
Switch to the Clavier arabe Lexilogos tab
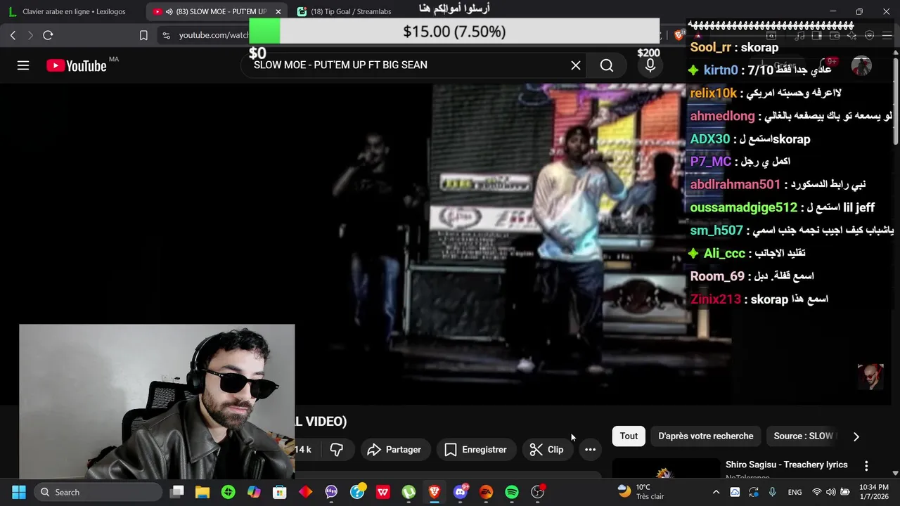(73, 12)
